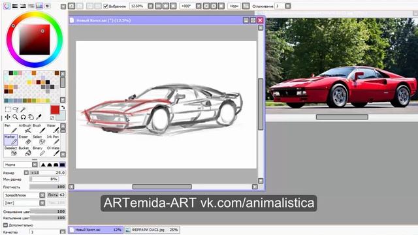Select the Brush tool
This screenshot has width=418, height=235.
pos(39,129)
